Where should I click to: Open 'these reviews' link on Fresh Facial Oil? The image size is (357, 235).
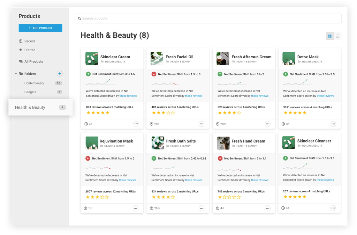click(193, 96)
